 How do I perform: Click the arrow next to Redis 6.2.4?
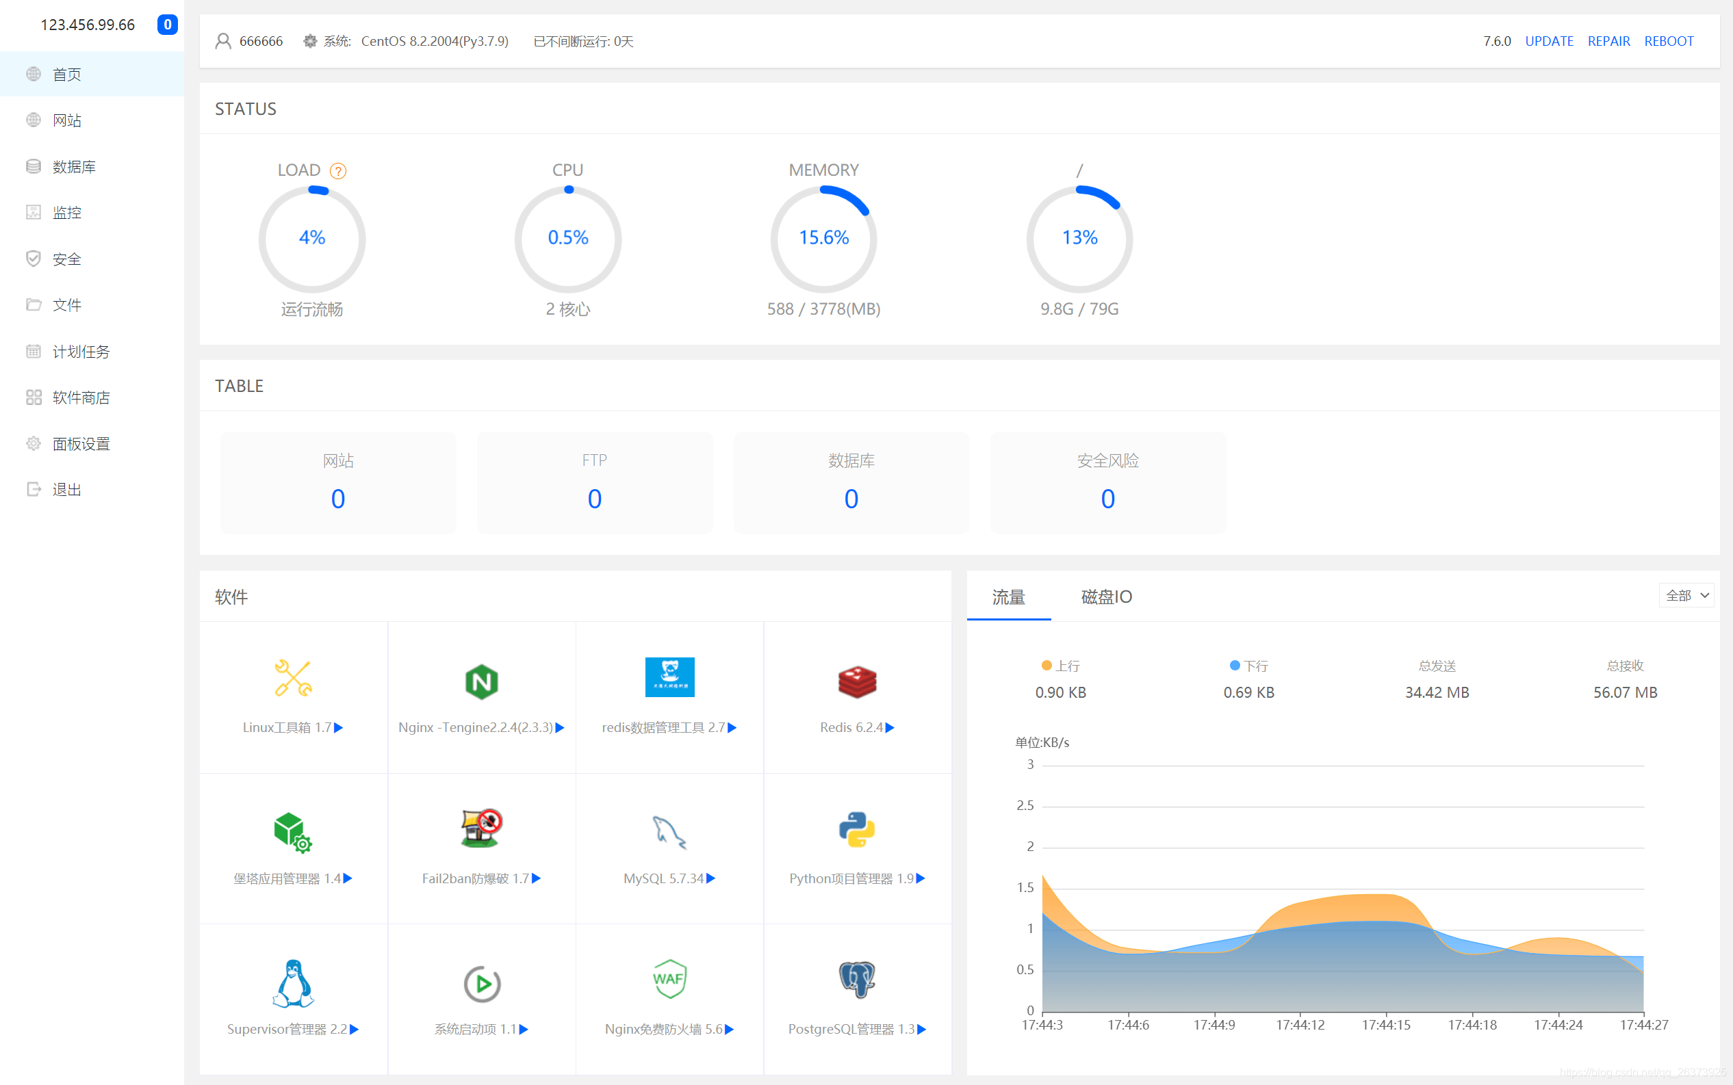[890, 728]
